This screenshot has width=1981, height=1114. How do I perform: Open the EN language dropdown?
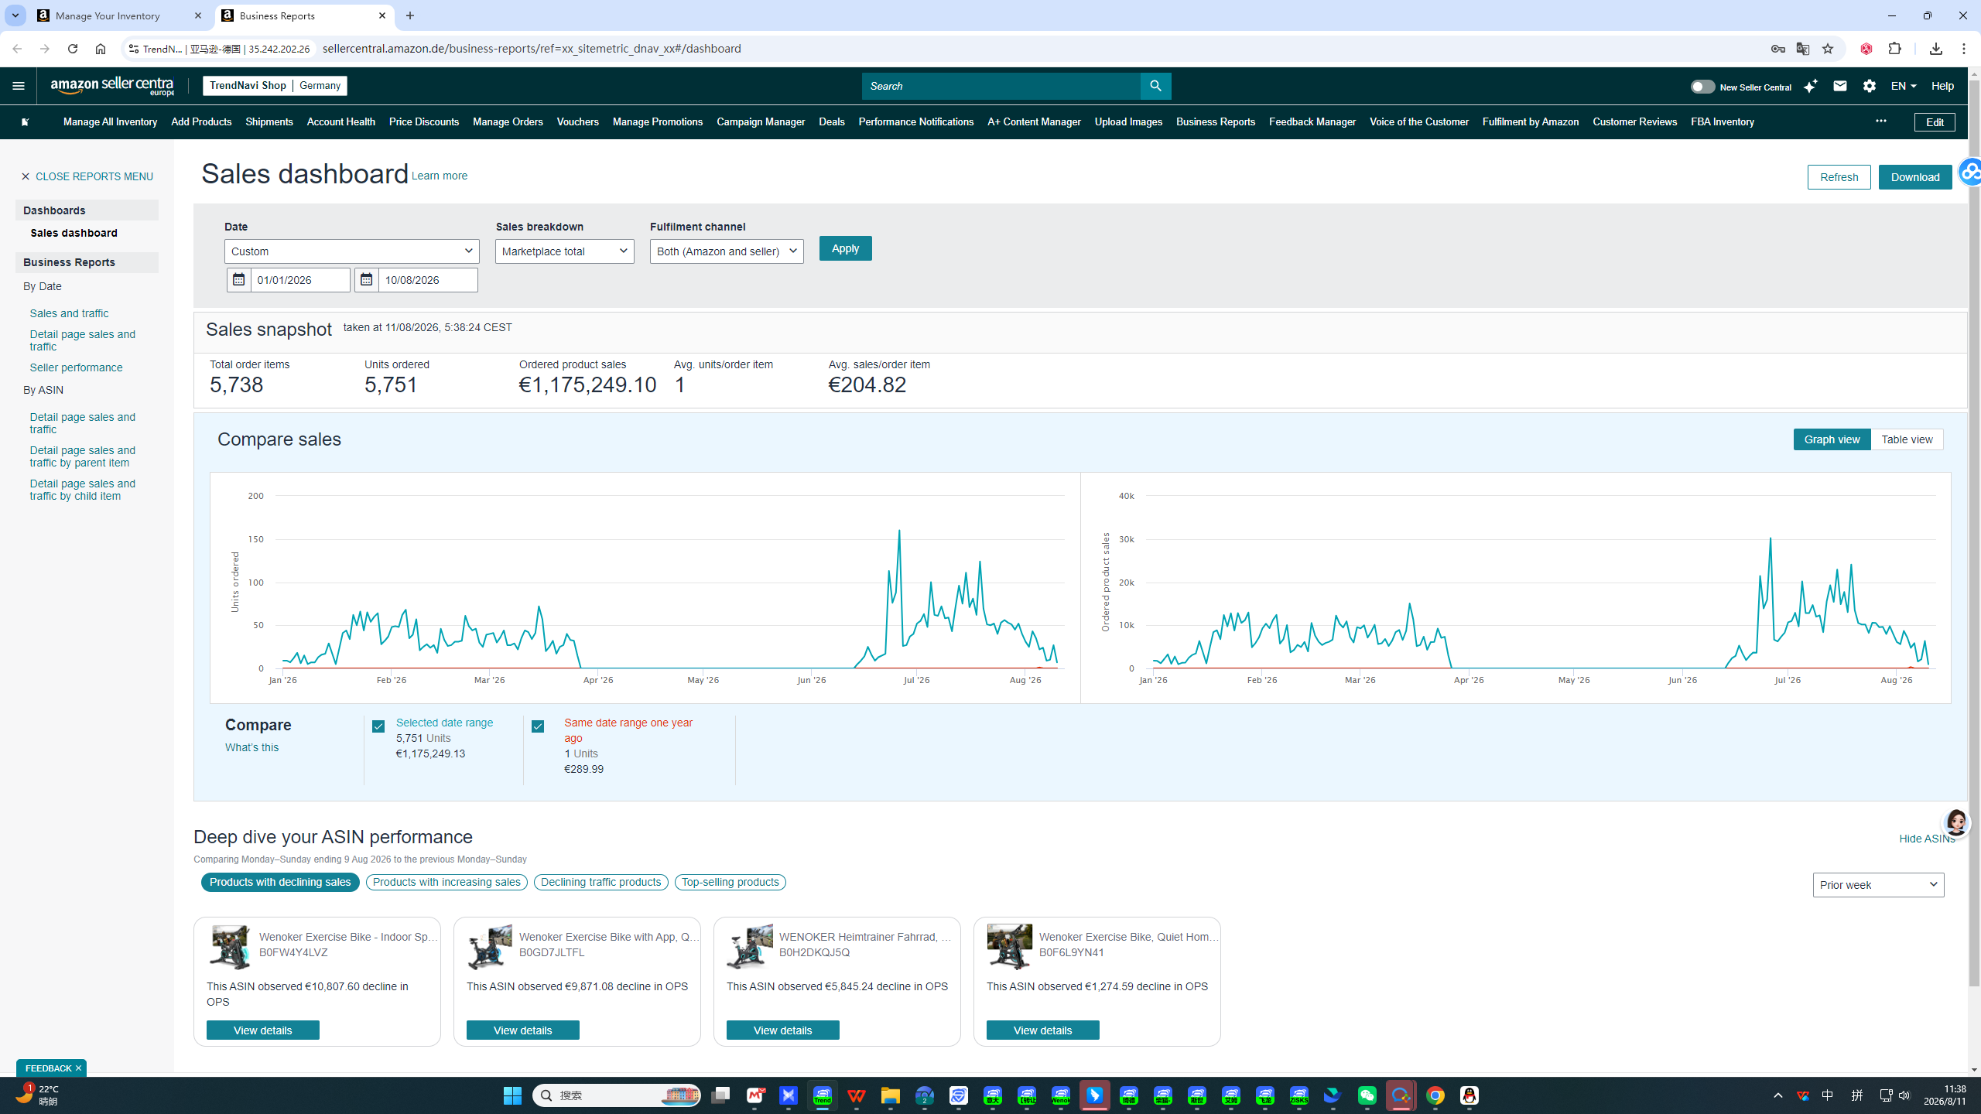click(x=1904, y=86)
